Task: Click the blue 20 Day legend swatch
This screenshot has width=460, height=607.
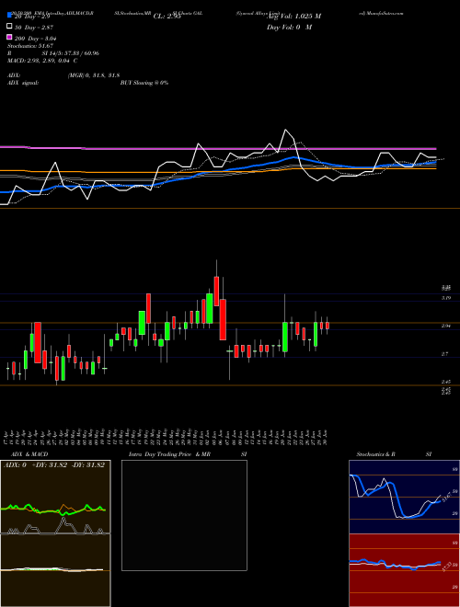Action: (x=9, y=16)
